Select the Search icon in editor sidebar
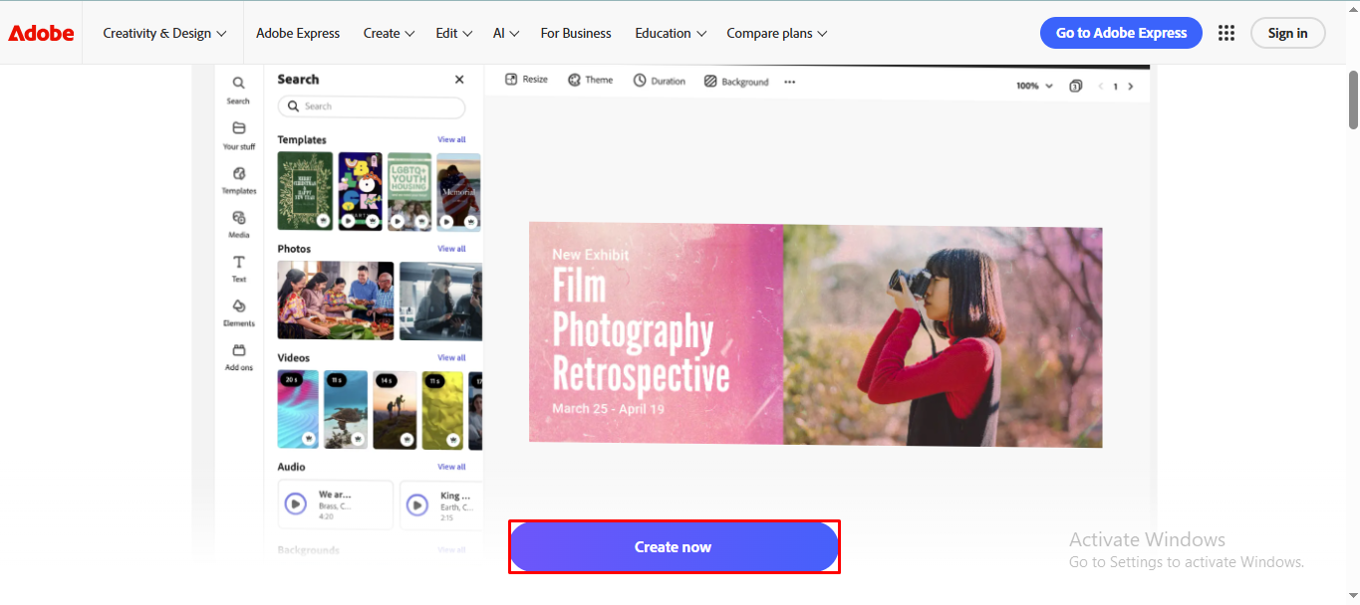The image size is (1360, 605). [238, 84]
